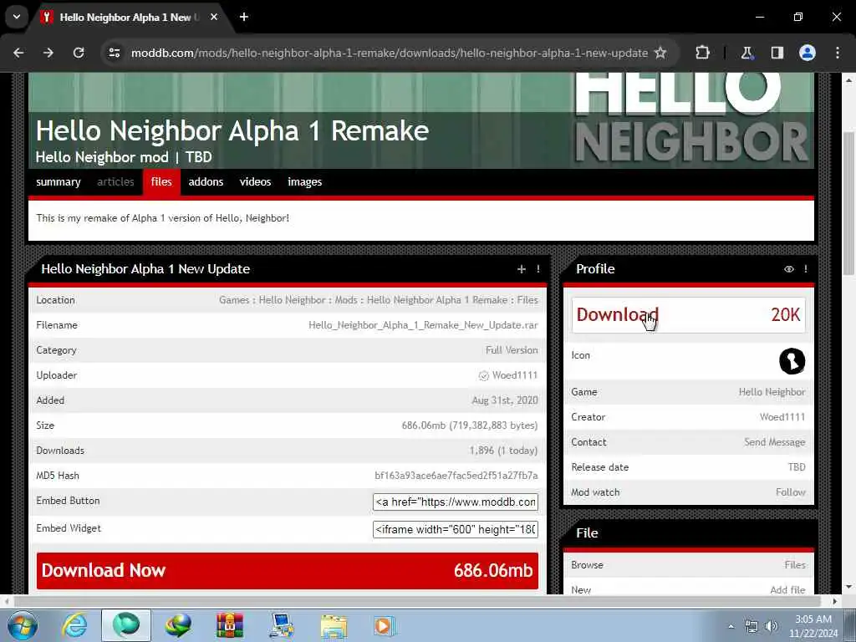Open the Windows Start menu

pyautogui.click(x=22, y=625)
